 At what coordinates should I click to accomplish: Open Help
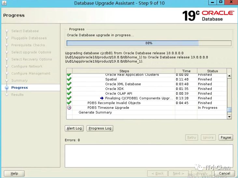[14, 173]
